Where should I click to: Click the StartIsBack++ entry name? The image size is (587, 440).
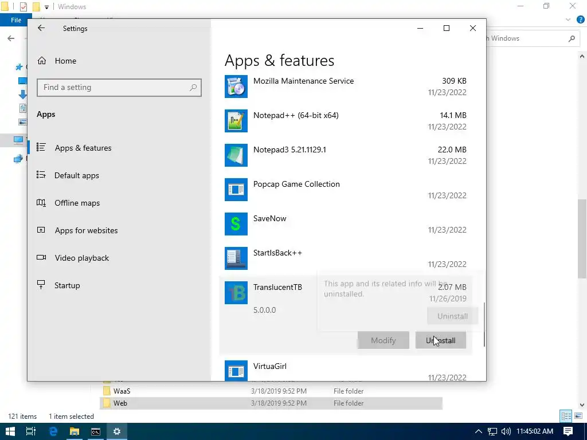277,253
